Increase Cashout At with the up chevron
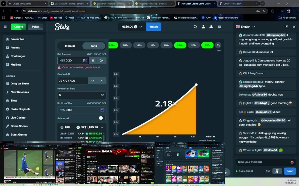 coord(102,81)
